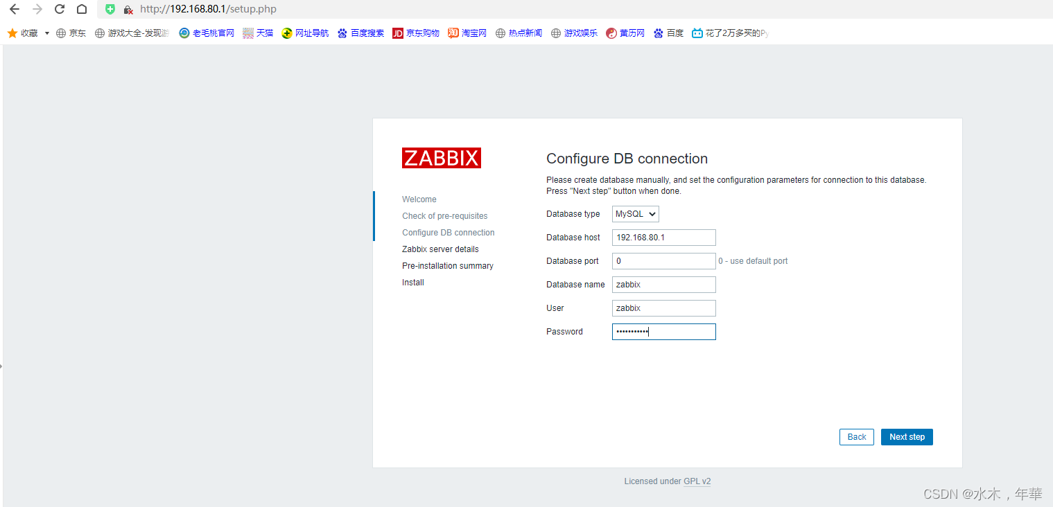Open the 网址导航 bookmark
The image size is (1053, 507).
pyautogui.click(x=305, y=33)
